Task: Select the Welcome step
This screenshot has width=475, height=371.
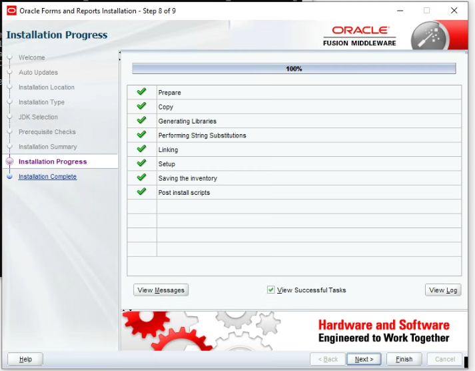Action: point(31,57)
